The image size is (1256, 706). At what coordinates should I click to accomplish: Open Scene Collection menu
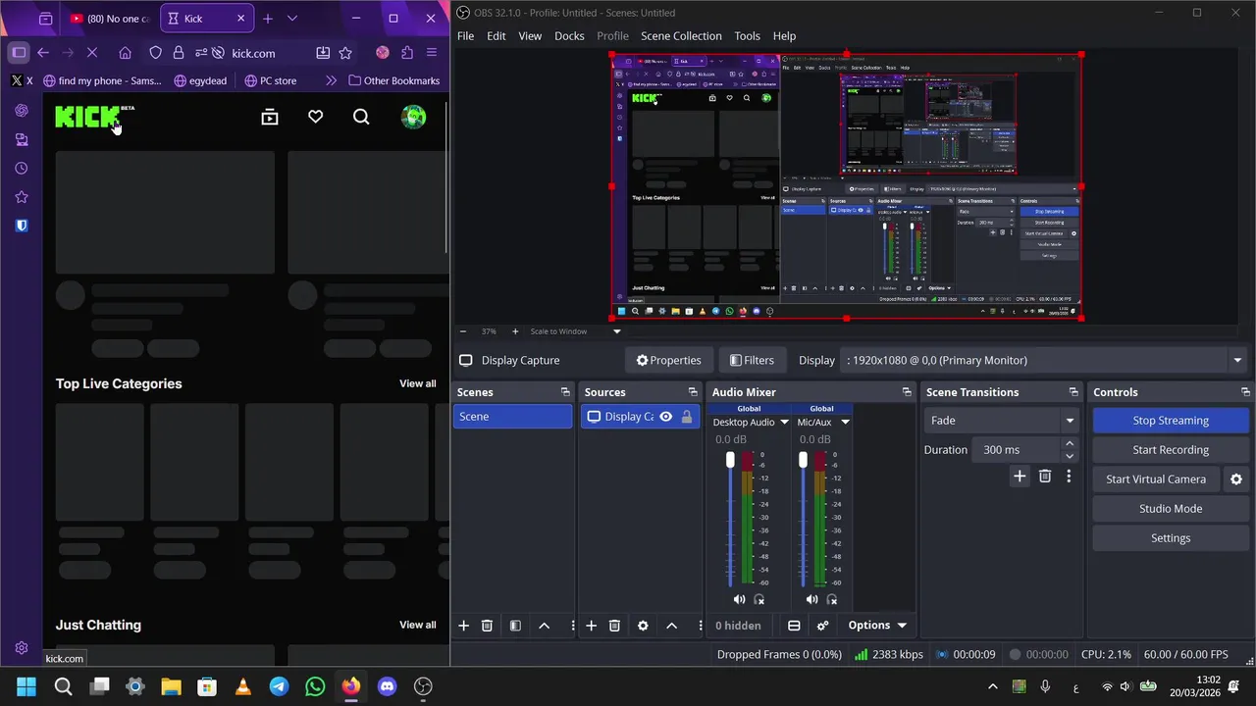point(681,35)
